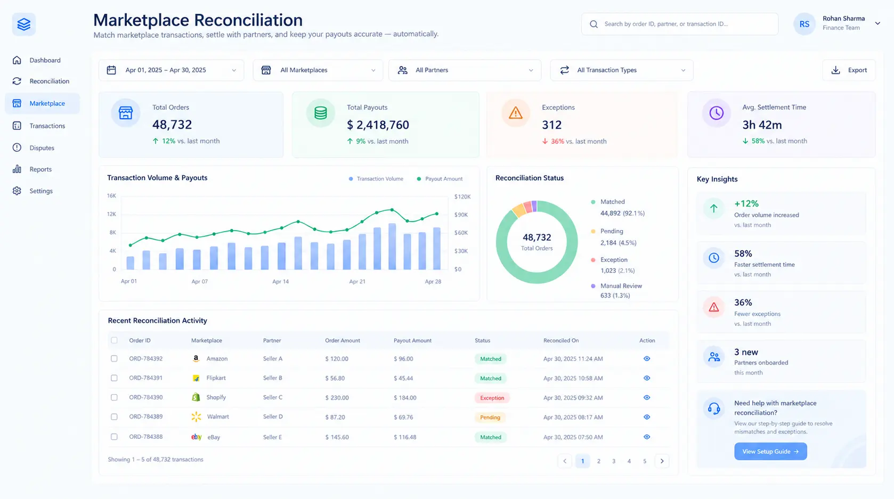
Task: Open Settings in the sidebar
Action: (x=43, y=191)
